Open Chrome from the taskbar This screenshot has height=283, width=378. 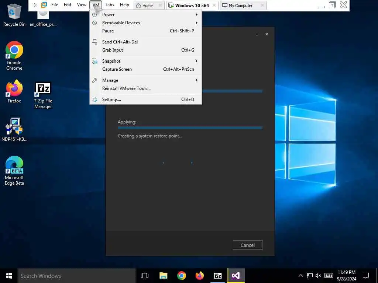coord(182,276)
